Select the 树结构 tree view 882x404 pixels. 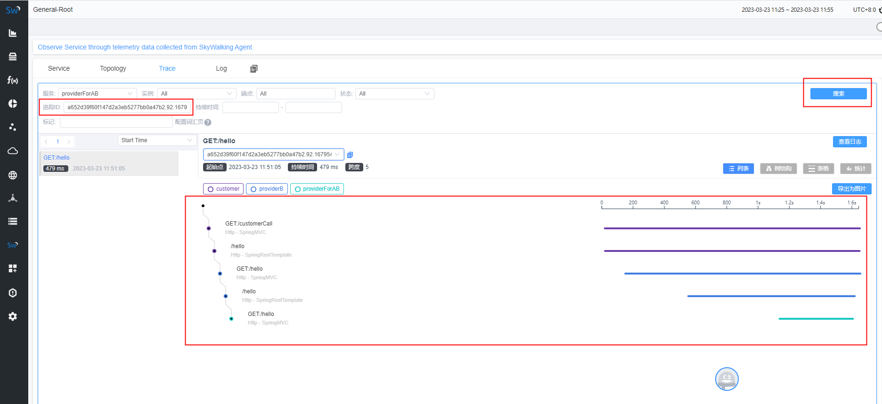tap(778, 169)
